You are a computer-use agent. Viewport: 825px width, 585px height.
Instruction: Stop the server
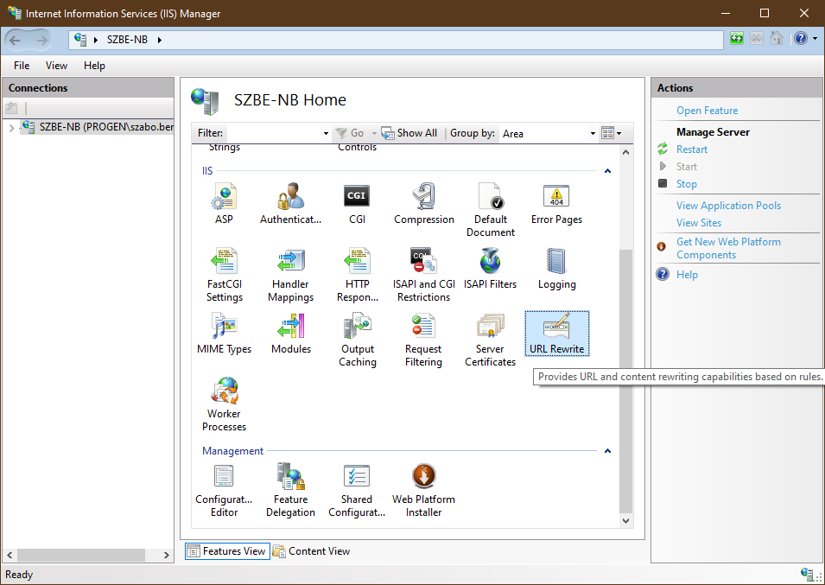(x=687, y=183)
